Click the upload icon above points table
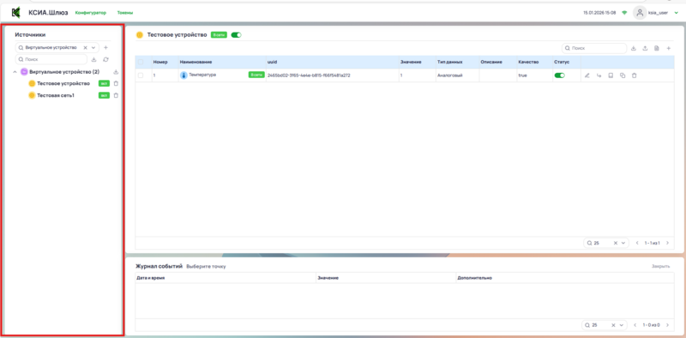 [x=645, y=48]
